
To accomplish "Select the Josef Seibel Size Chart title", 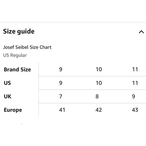I will [27, 47].
